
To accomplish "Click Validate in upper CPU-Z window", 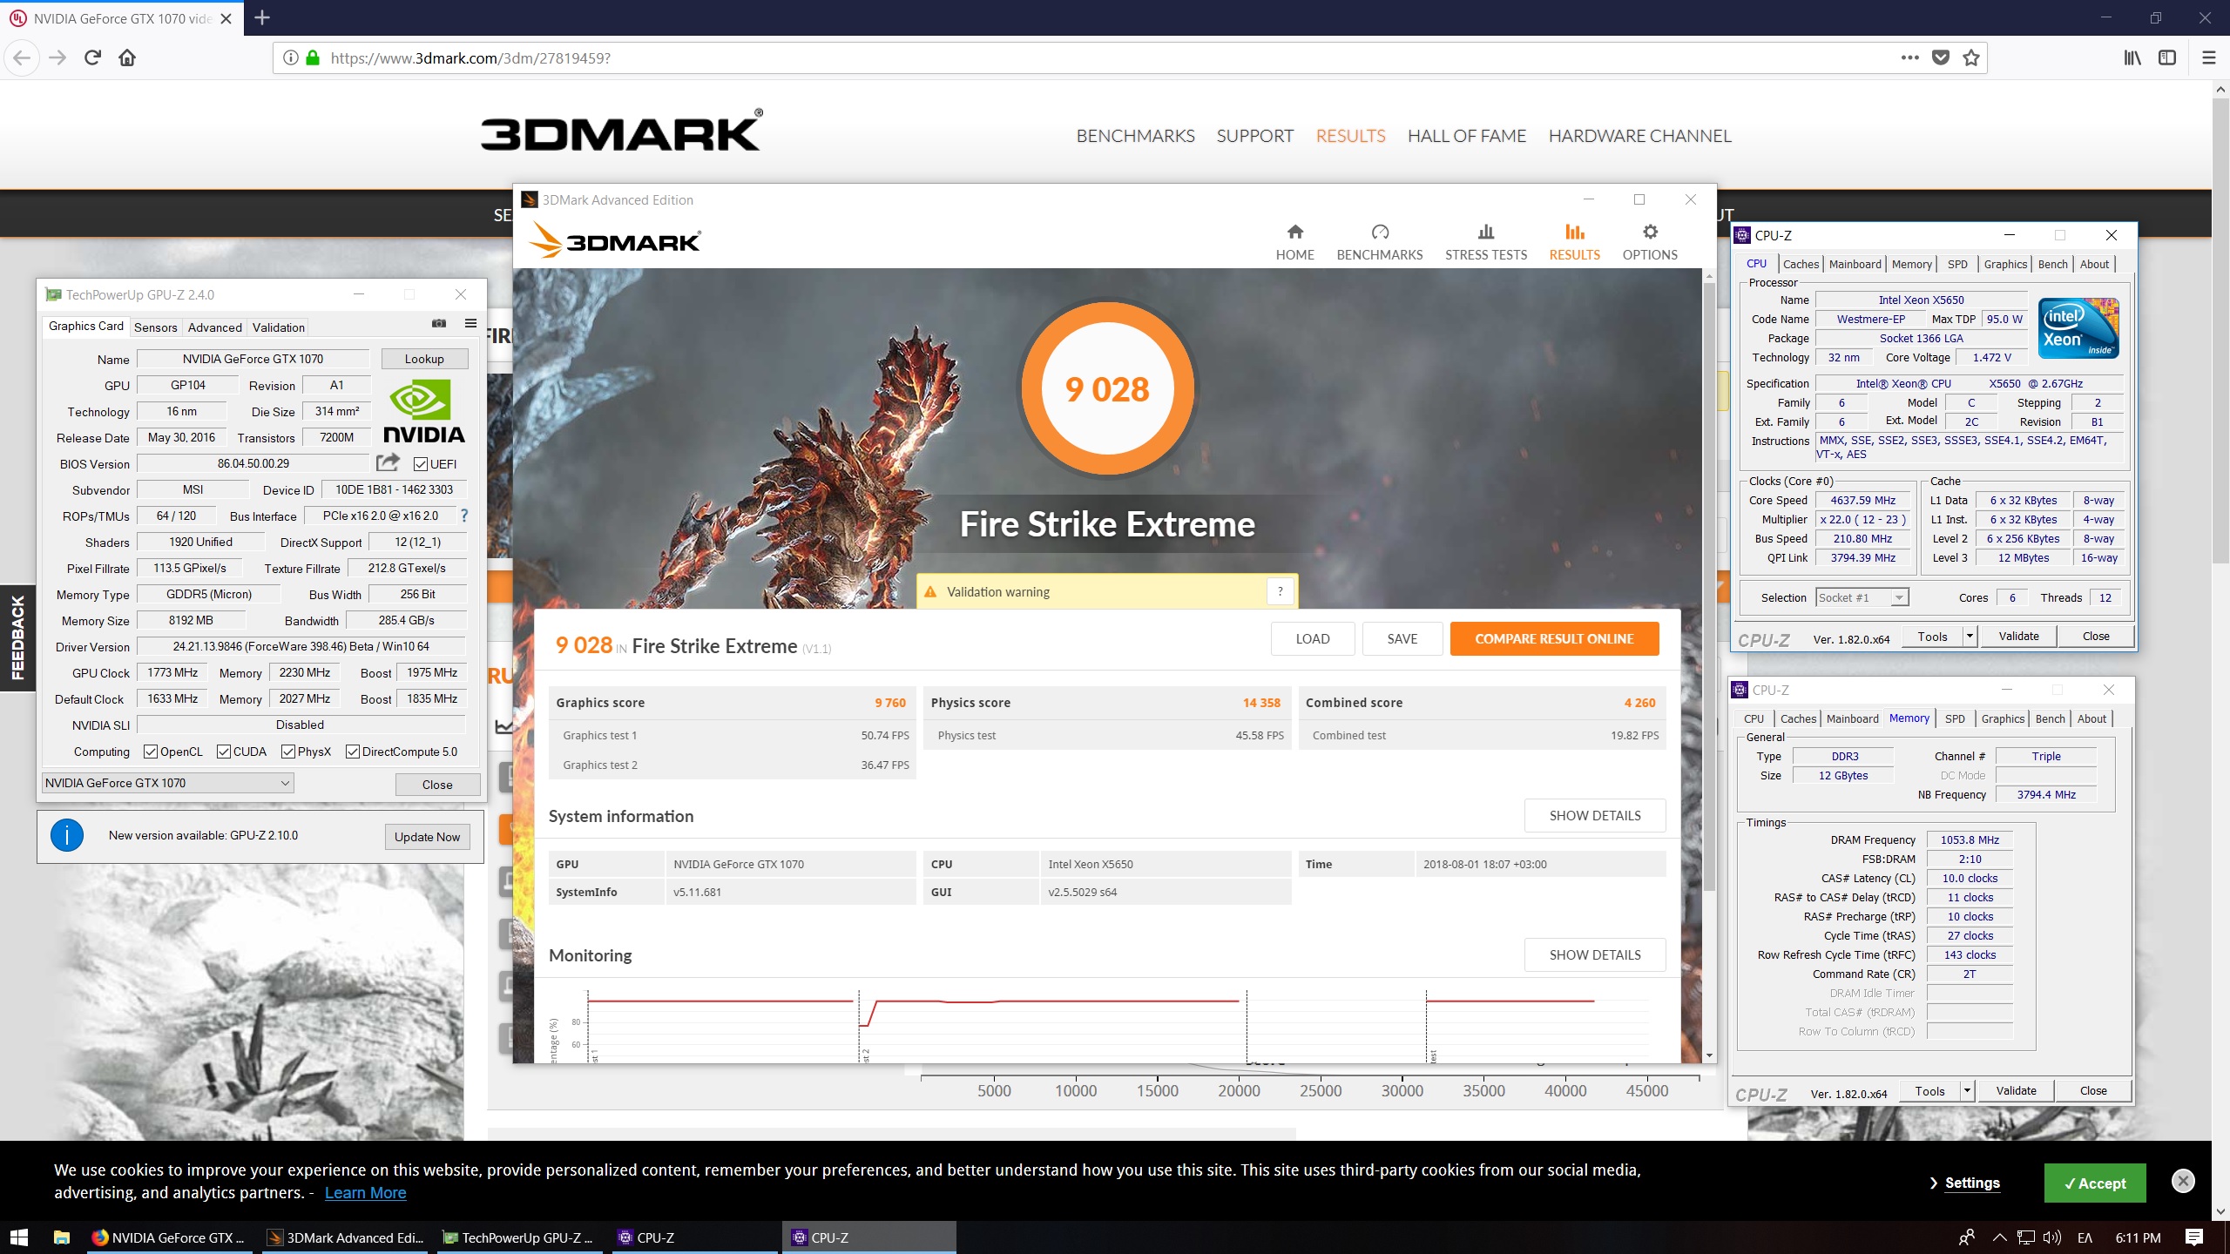I will 2018,637.
